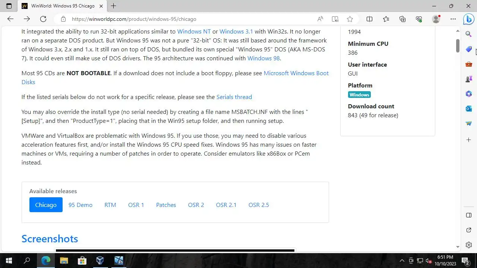Open the Read aloud feature
Screen dimensions: 477x268
pos(320,19)
